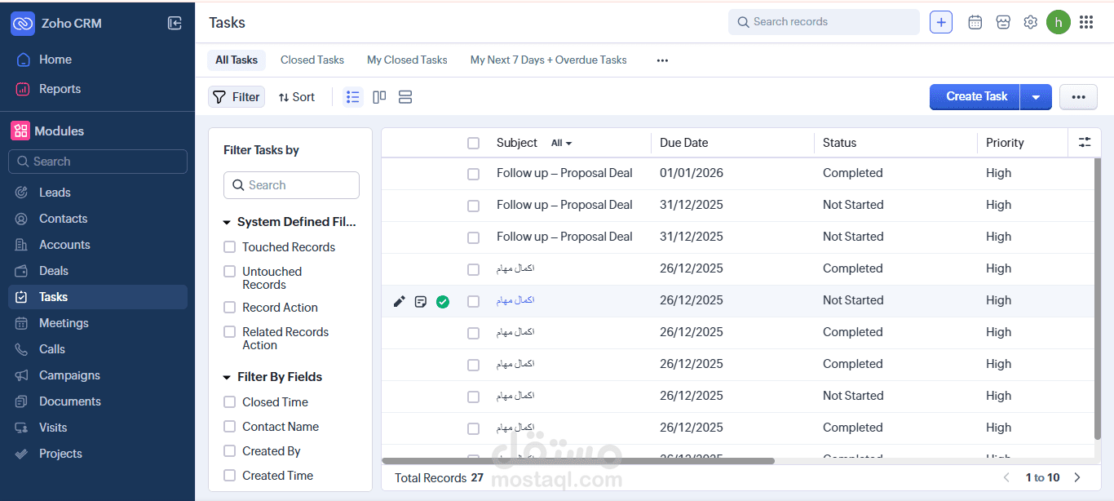Switch to Kanban view layout icon
Screen dimensions: 1114x501
pos(378,96)
